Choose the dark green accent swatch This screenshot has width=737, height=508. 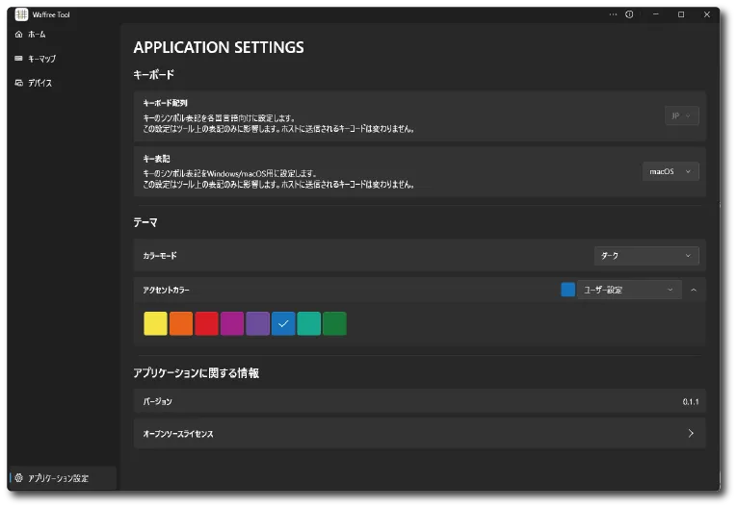click(334, 324)
